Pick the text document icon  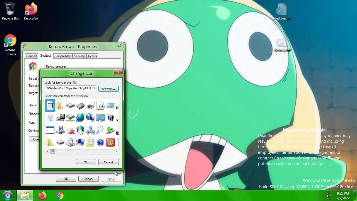50,118
